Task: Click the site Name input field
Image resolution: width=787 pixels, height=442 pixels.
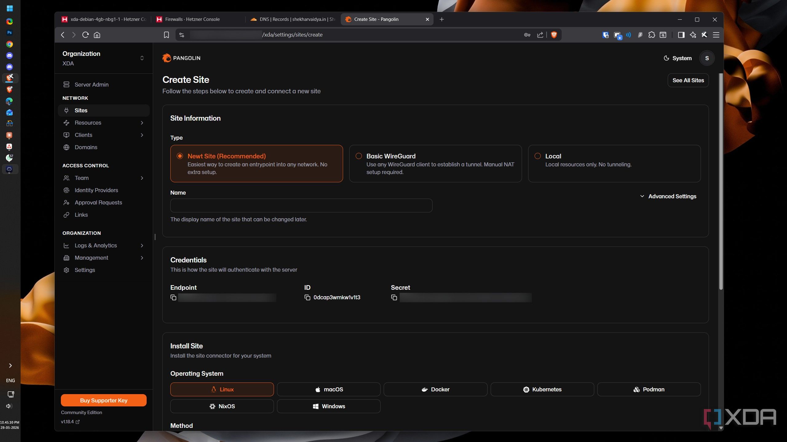Action: [x=301, y=205]
